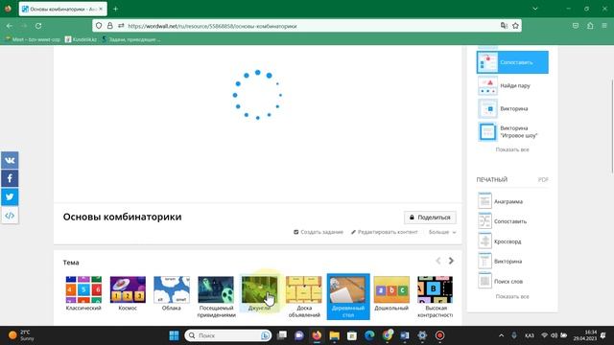Go back to previous page

pos(10,26)
